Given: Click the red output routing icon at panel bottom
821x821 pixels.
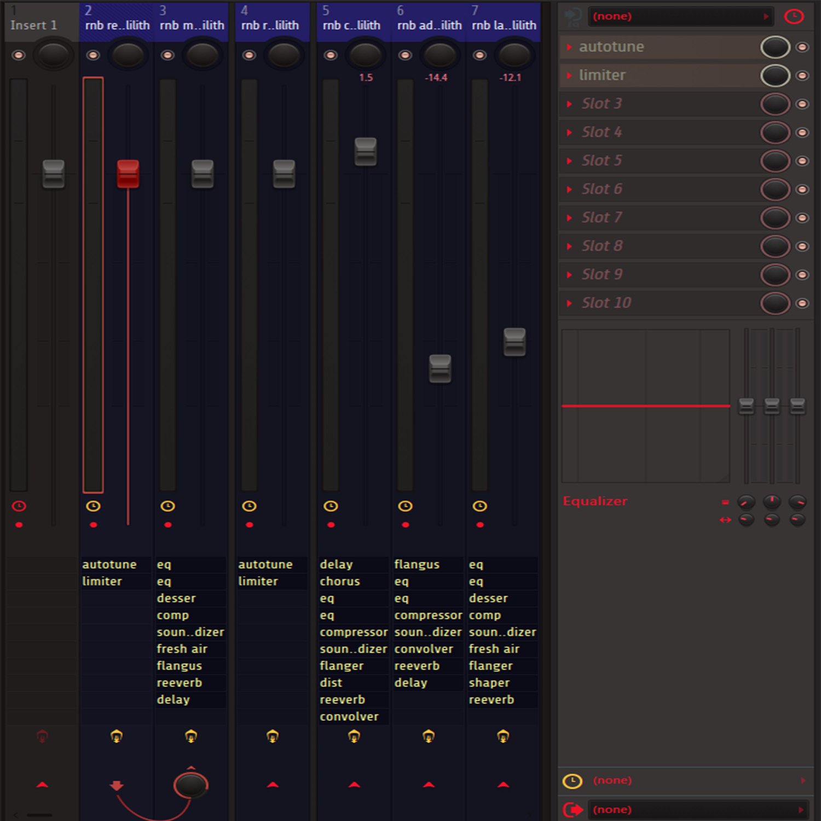Looking at the screenshot, I should (573, 810).
